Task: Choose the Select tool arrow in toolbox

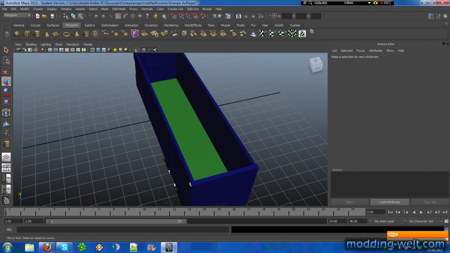Action: click(x=6, y=50)
